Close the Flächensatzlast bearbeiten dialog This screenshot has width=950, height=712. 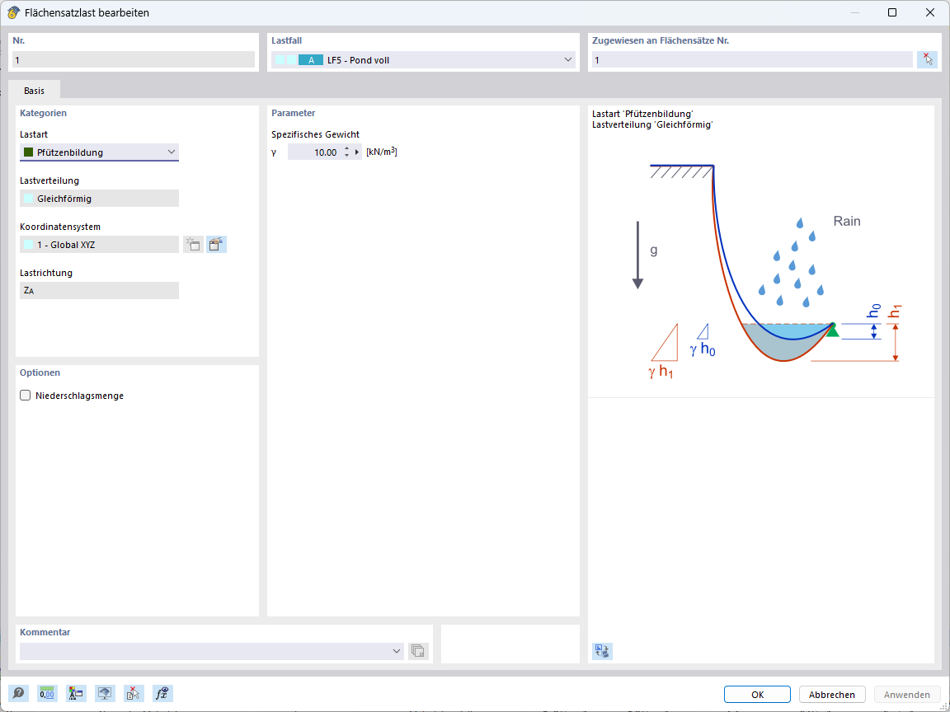[930, 12]
